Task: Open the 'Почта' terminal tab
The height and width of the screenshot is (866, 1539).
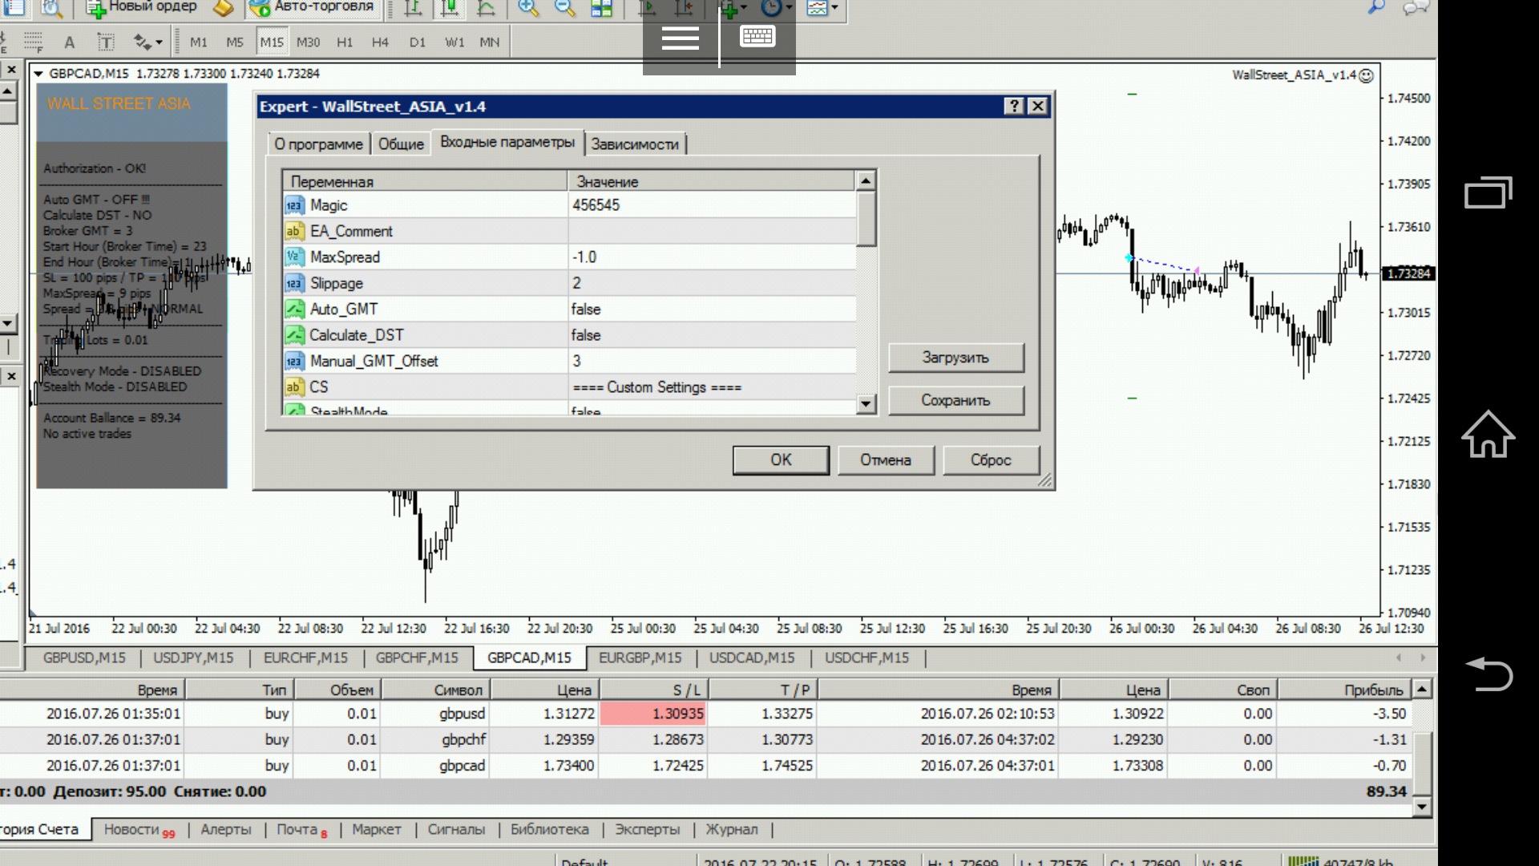Action: [x=301, y=830]
